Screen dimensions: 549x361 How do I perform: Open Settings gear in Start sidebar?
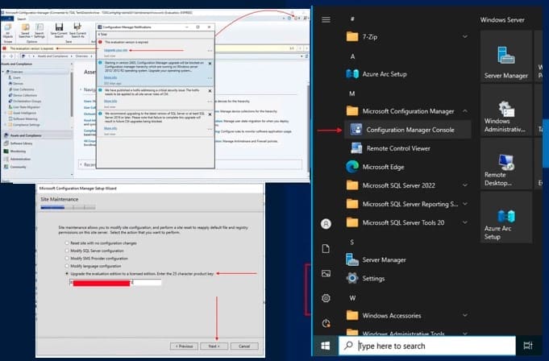[326, 298]
